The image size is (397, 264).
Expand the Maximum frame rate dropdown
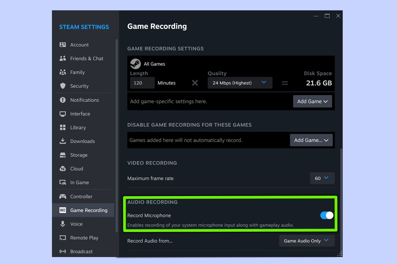pos(322,178)
